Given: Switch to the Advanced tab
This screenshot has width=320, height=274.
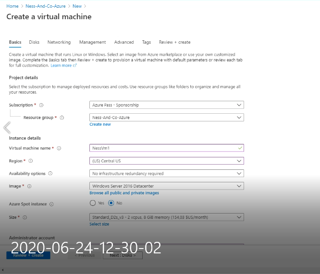Looking at the screenshot, I should click(124, 42).
